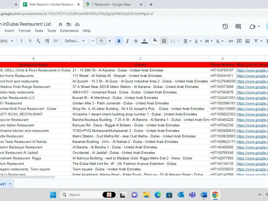Close the Web Research spreadsheet tab
The height and width of the screenshot is (201, 268).
tap(79, 5)
